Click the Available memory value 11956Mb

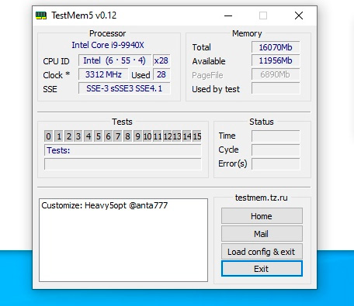276,60
